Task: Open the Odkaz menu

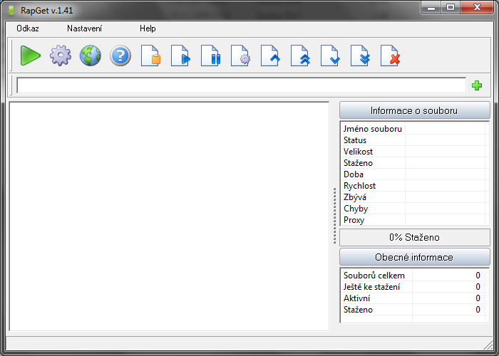Action: click(28, 28)
